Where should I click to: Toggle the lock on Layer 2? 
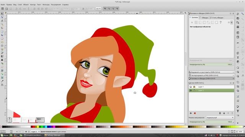pos(194,91)
